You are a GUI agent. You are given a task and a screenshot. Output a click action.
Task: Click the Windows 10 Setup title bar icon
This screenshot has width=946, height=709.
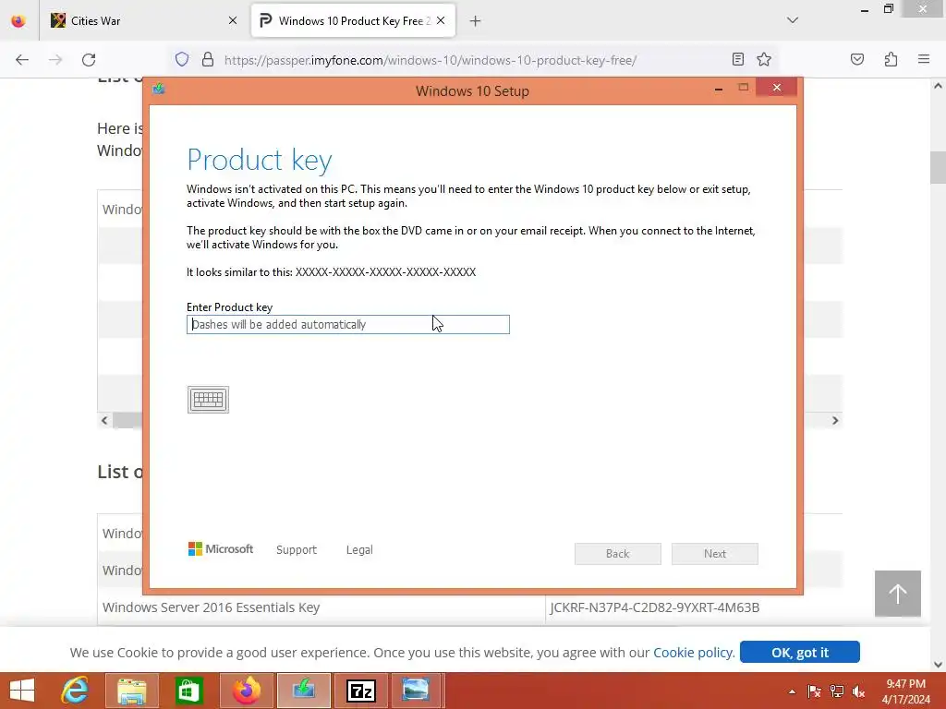[x=159, y=90]
